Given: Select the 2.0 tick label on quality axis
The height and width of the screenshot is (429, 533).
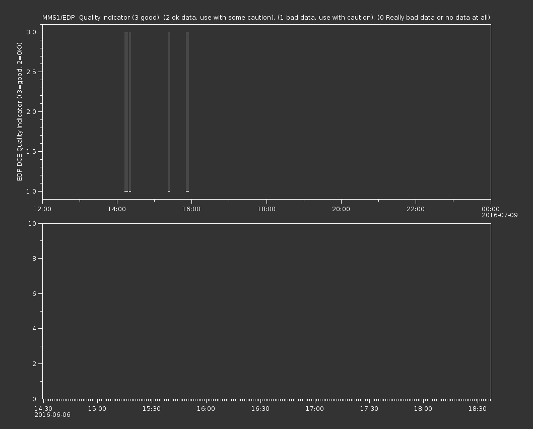Looking at the screenshot, I should pos(31,111).
